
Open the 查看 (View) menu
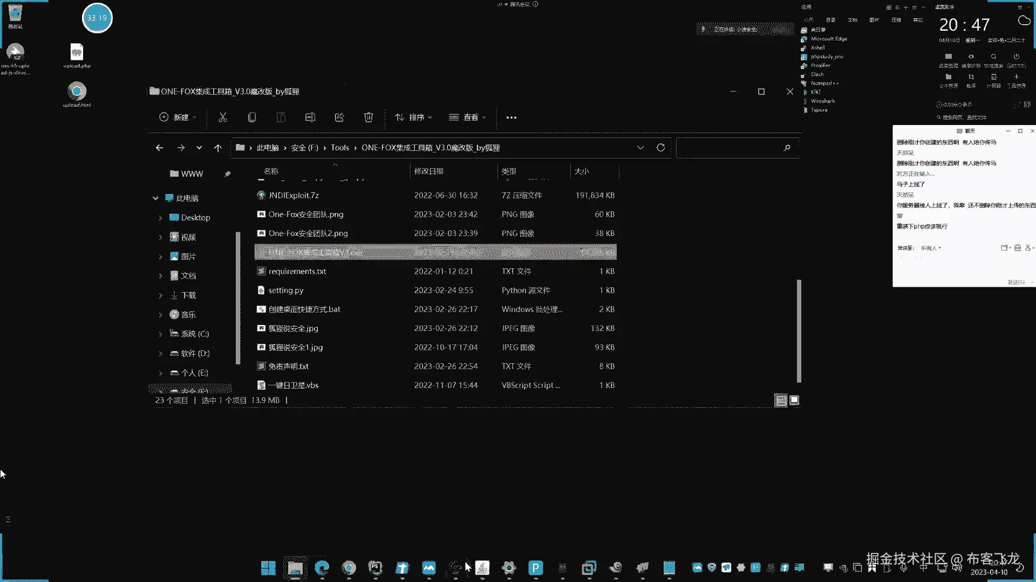[467, 117]
